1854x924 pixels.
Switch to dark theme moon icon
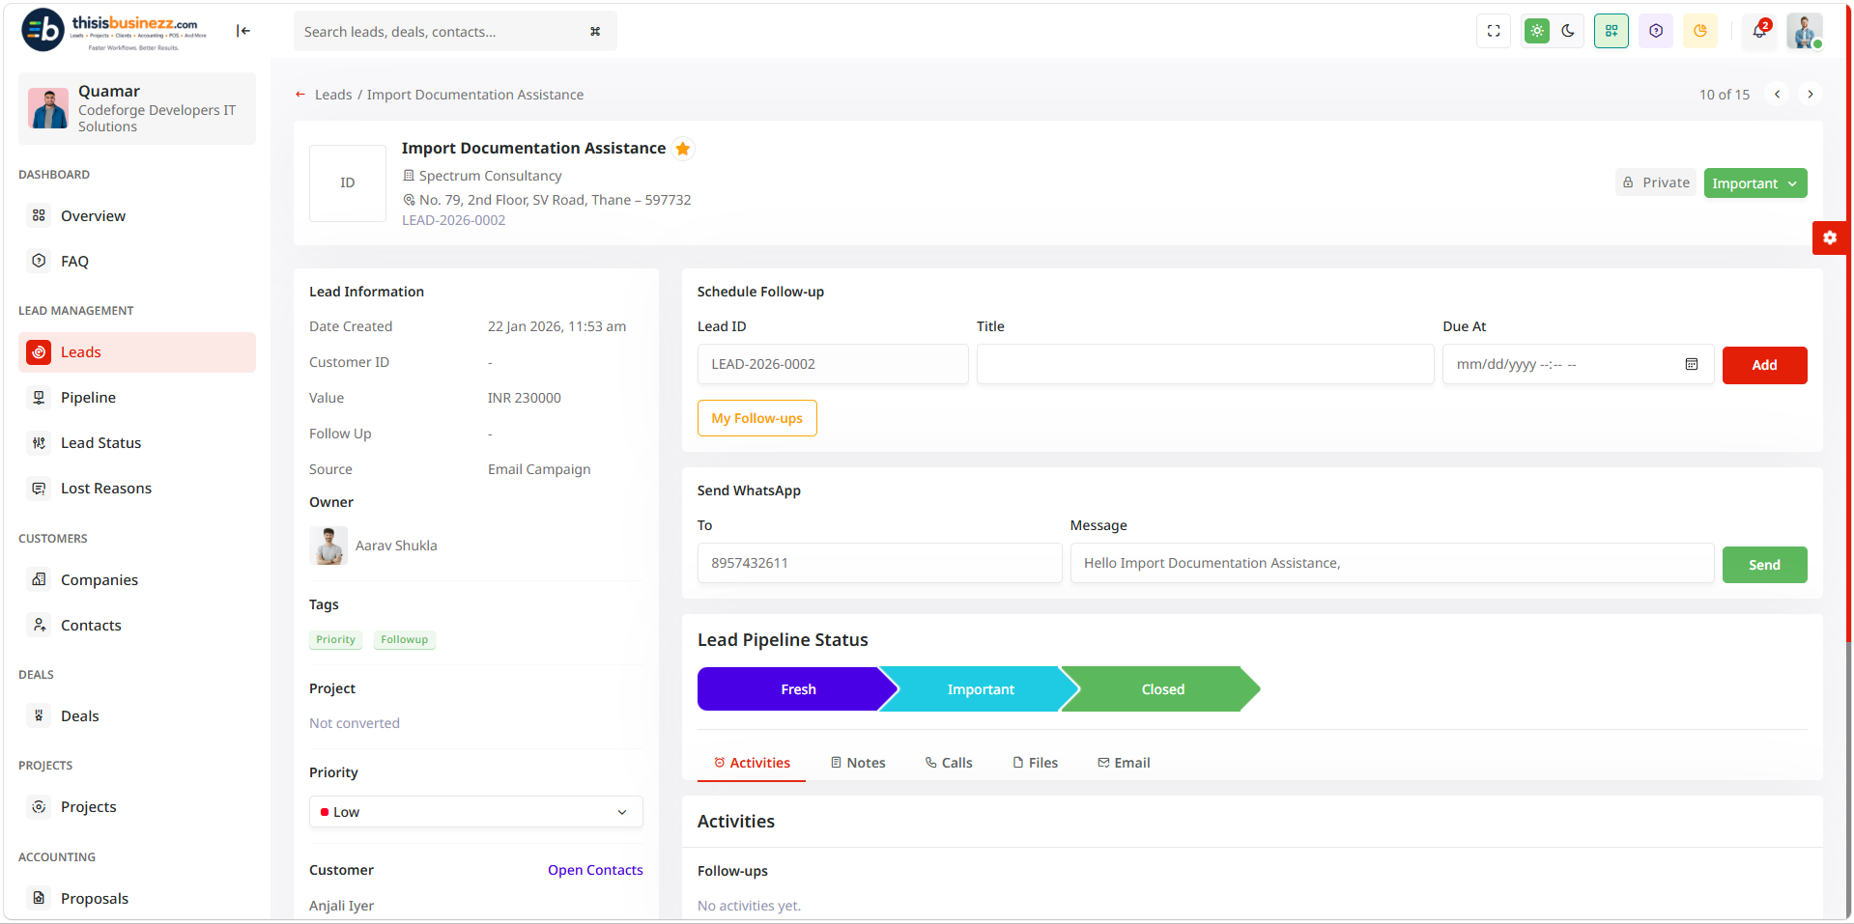point(1568,31)
